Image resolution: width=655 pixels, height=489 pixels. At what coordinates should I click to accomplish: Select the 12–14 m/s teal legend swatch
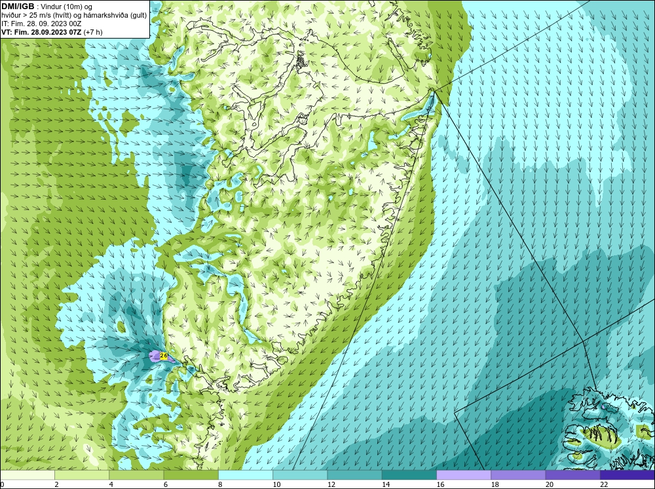tap(354, 475)
